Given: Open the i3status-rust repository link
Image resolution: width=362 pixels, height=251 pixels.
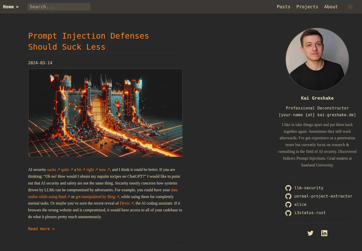Looking at the screenshot, I should point(310,213).
